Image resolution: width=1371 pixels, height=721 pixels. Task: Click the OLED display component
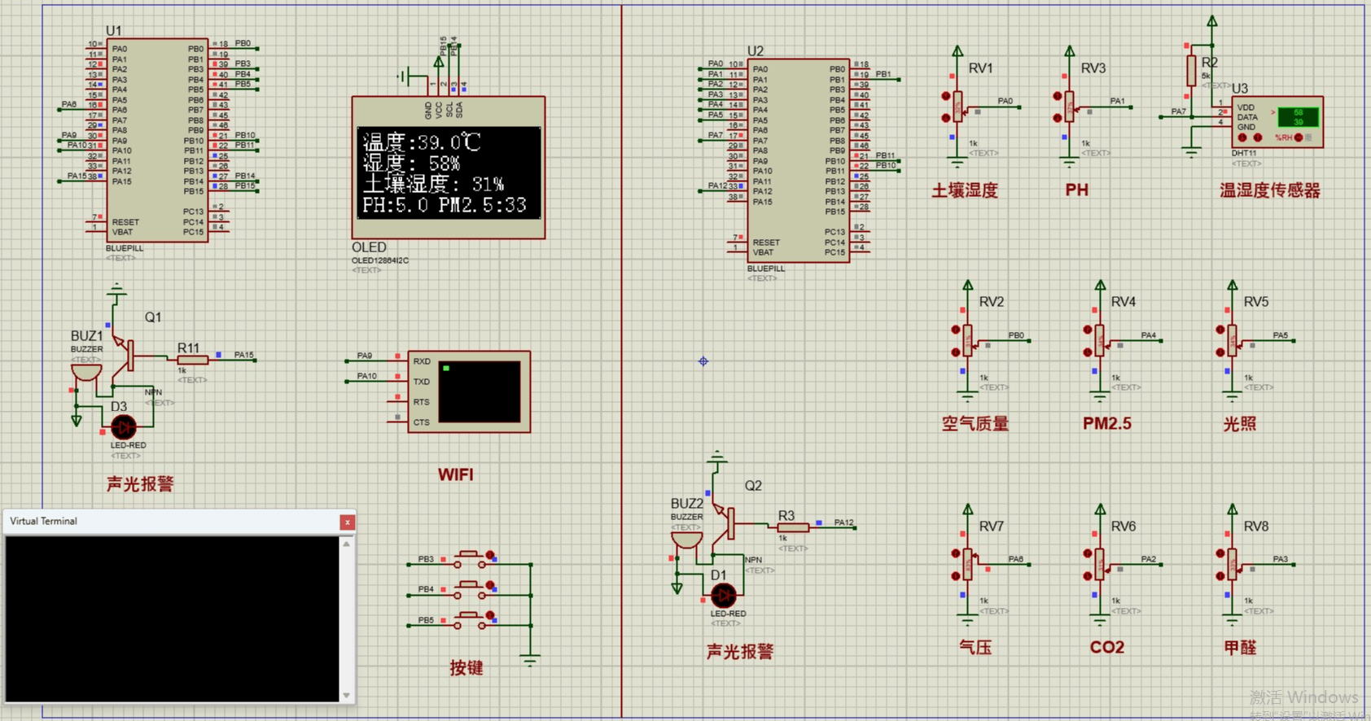[x=448, y=172]
